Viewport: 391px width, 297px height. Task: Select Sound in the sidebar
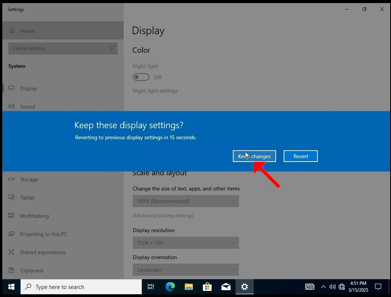pos(63,107)
